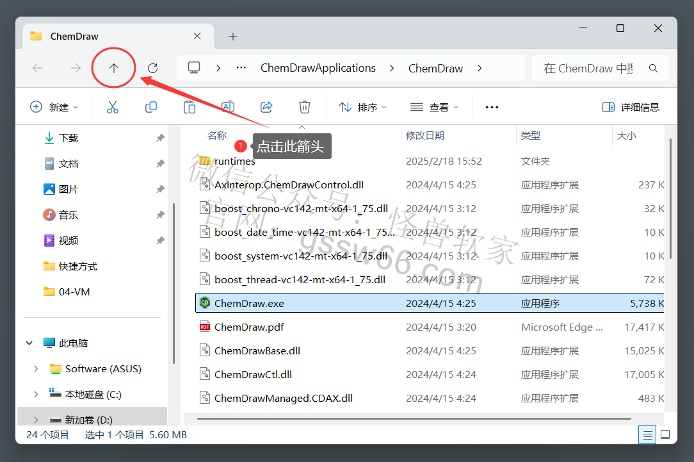Screen dimensions: 694x462
Task: Select the ChemDraw.pdf file
Action: (x=430, y=327)
